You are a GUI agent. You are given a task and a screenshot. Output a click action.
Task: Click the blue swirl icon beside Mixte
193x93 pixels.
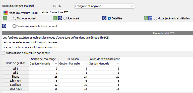[150, 18]
